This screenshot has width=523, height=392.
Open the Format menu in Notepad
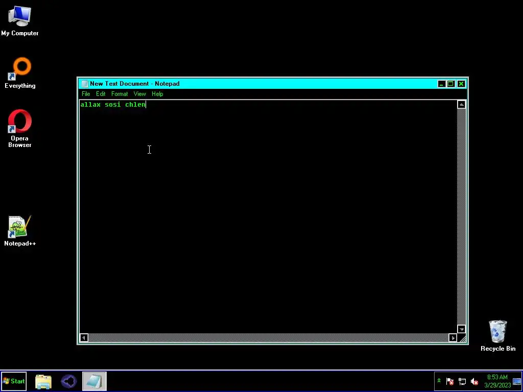(120, 94)
